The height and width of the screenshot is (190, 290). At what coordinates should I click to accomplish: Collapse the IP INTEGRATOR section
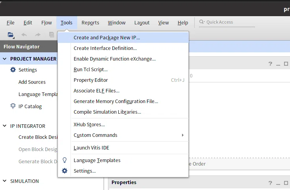pyautogui.click(x=5, y=126)
